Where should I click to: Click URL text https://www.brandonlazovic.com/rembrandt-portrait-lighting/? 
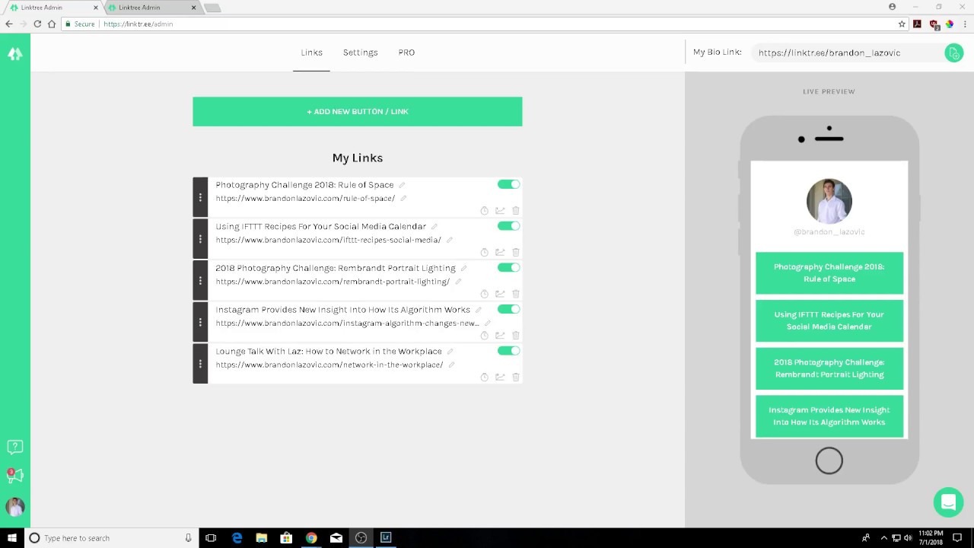coord(333,282)
